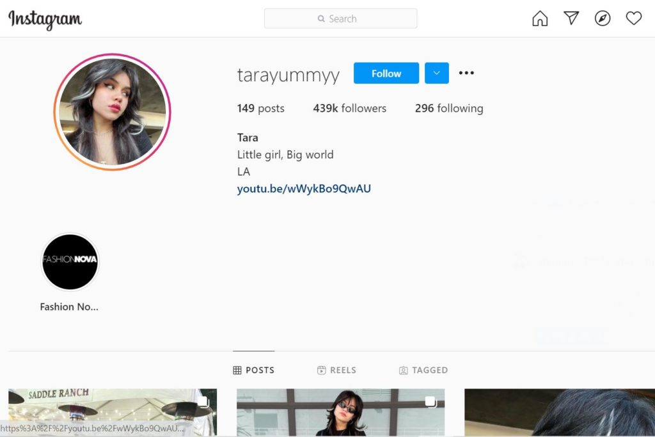Click the name Tara in bio
This screenshot has height=437, width=655.
click(x=248, y=138)
